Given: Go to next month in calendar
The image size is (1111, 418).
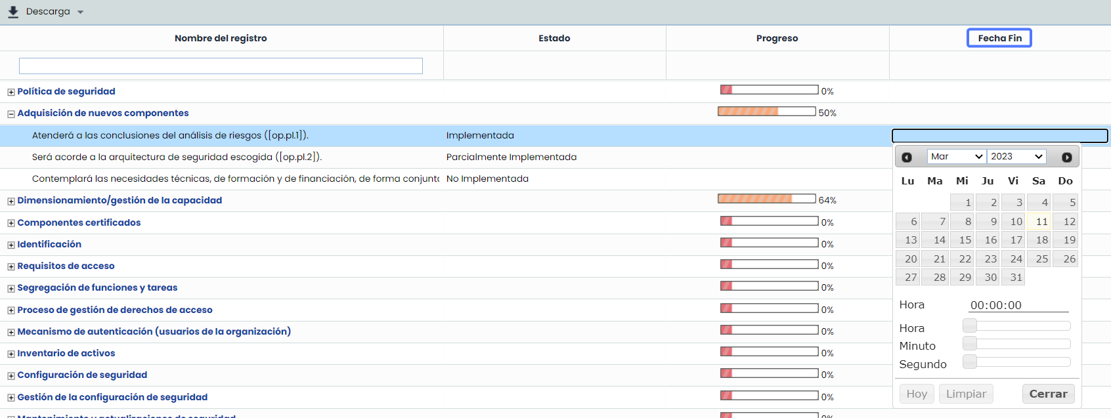Looking at the screenshot, I should pos(1066,157).
